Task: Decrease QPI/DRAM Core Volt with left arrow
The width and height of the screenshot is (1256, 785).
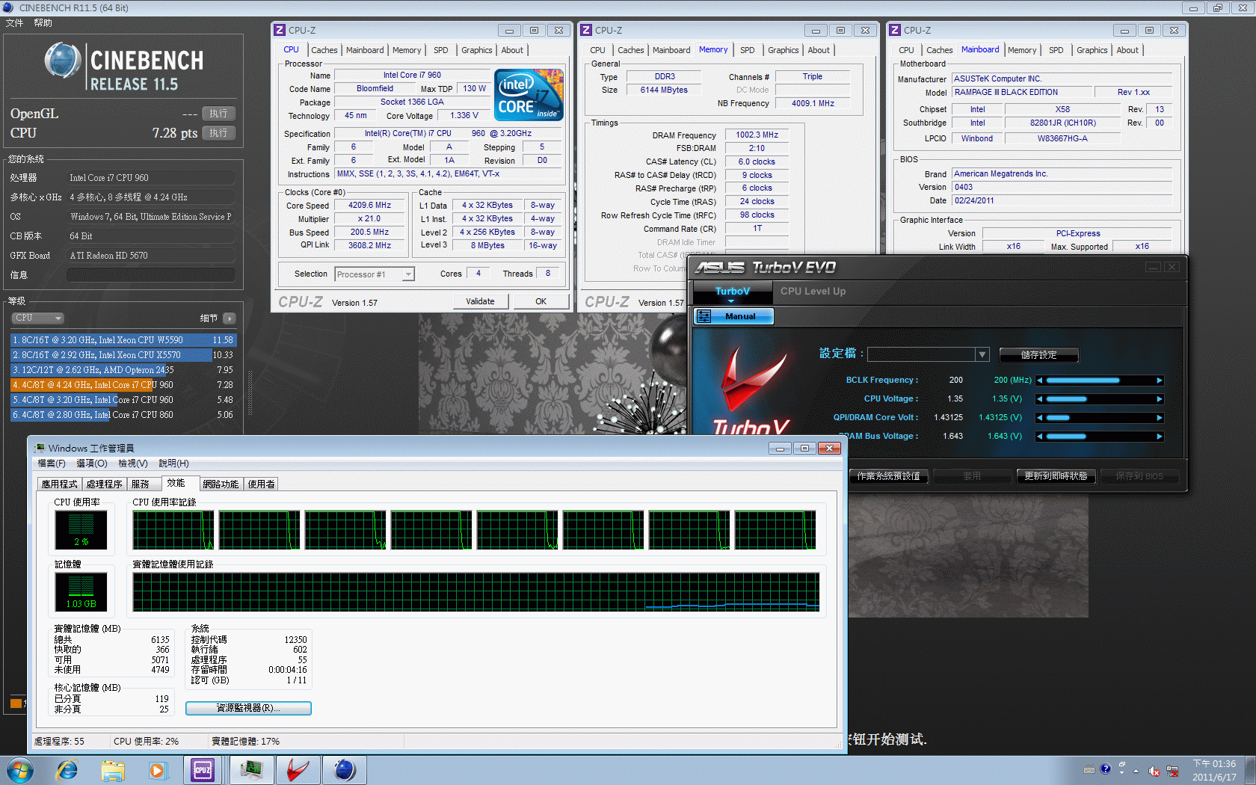Action: click(1039, 418)
